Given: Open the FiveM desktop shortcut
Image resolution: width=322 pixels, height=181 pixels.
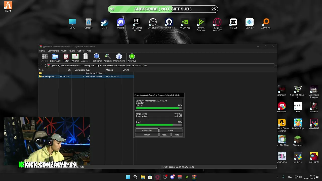Looking at the screenshot, I should pyautogui.click(x=8, y=7).
